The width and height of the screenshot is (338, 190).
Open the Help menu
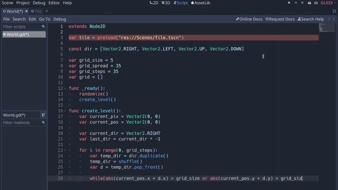(68, 3)
